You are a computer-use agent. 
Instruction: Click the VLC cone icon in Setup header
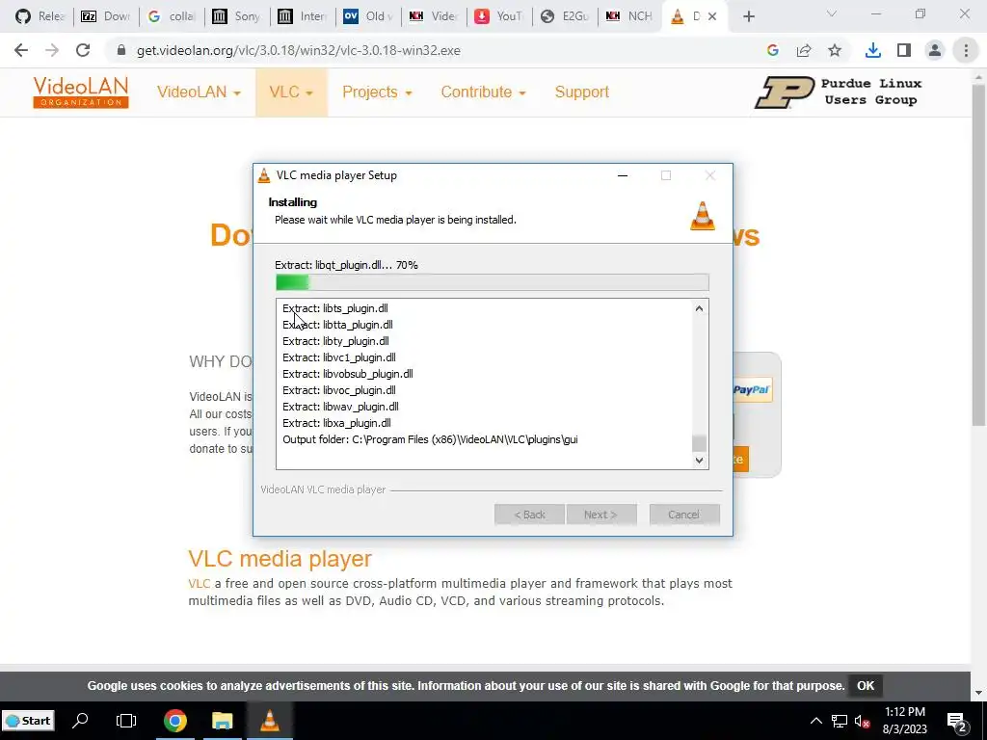703,216
